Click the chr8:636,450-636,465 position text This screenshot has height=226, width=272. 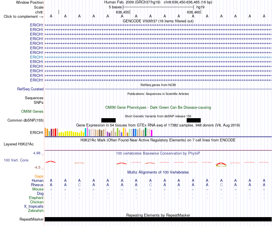[188, 2]
